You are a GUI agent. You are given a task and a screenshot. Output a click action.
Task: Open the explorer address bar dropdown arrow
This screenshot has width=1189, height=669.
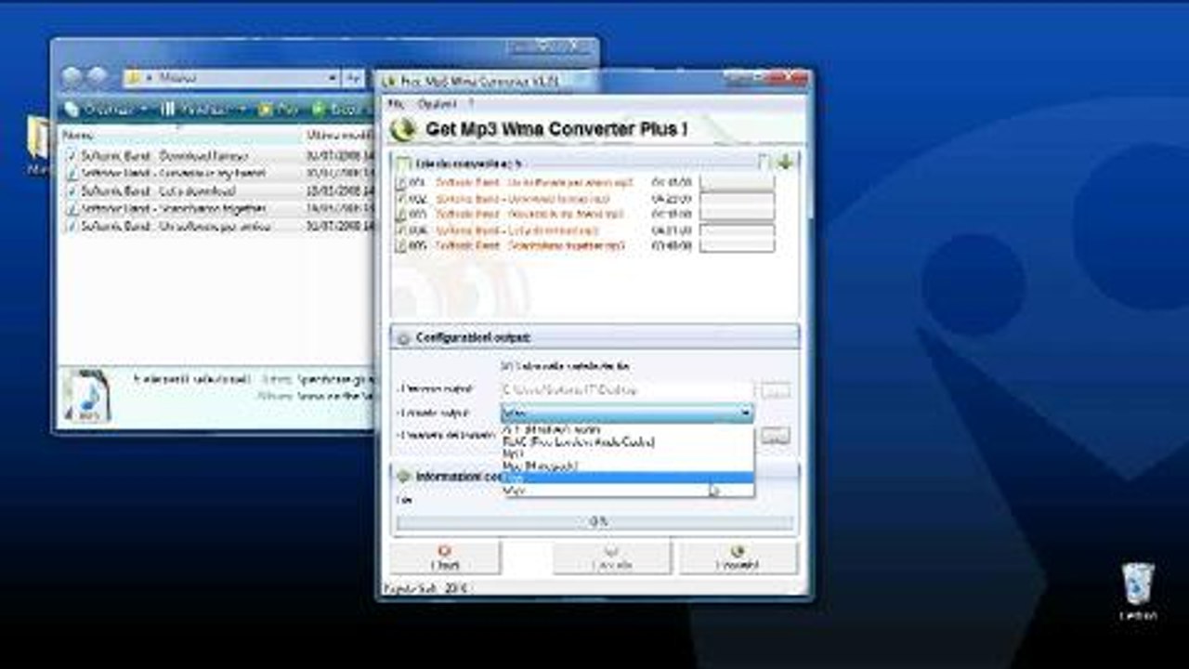[x=333, y=78]
